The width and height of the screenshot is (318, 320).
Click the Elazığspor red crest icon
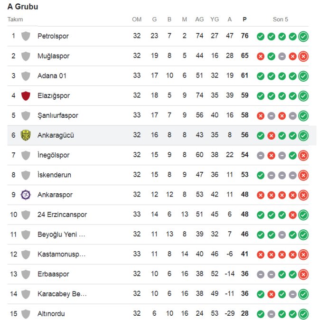26,95
